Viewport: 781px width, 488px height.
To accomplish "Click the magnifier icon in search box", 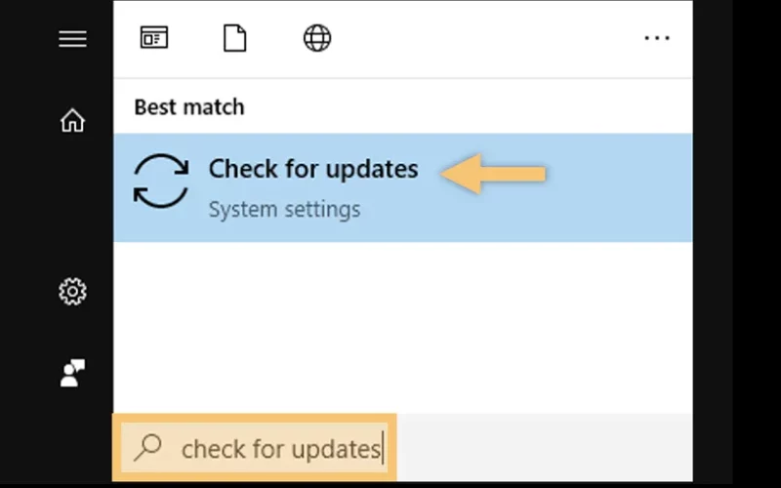I will 148,447.
